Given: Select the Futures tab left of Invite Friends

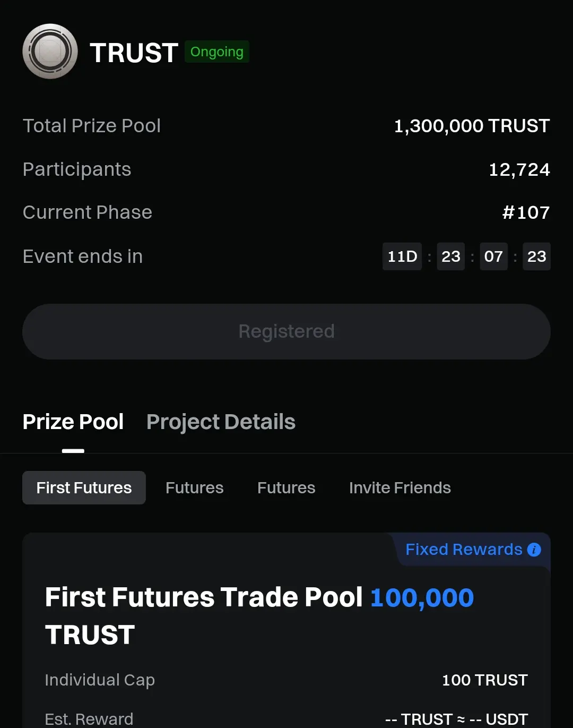Looking at the screenshot, I should [x=286, y=488].
